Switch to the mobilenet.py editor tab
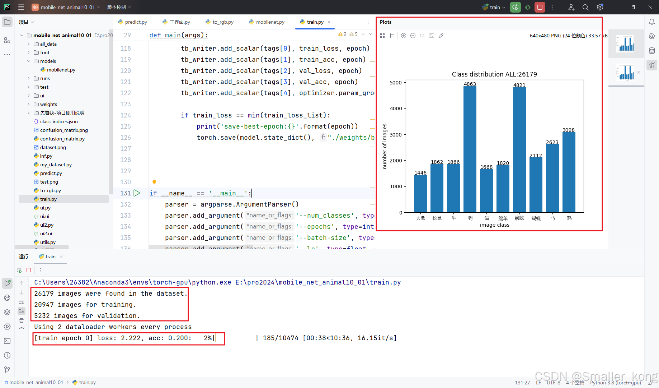The image size is (659, 388). click(x=267, y=22)
